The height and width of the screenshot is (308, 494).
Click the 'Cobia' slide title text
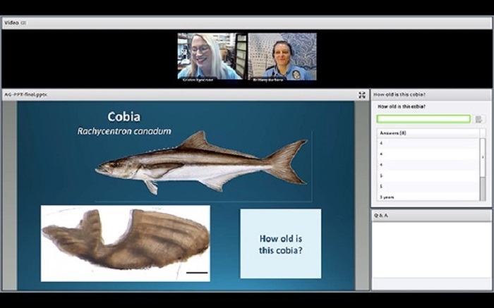123,116
